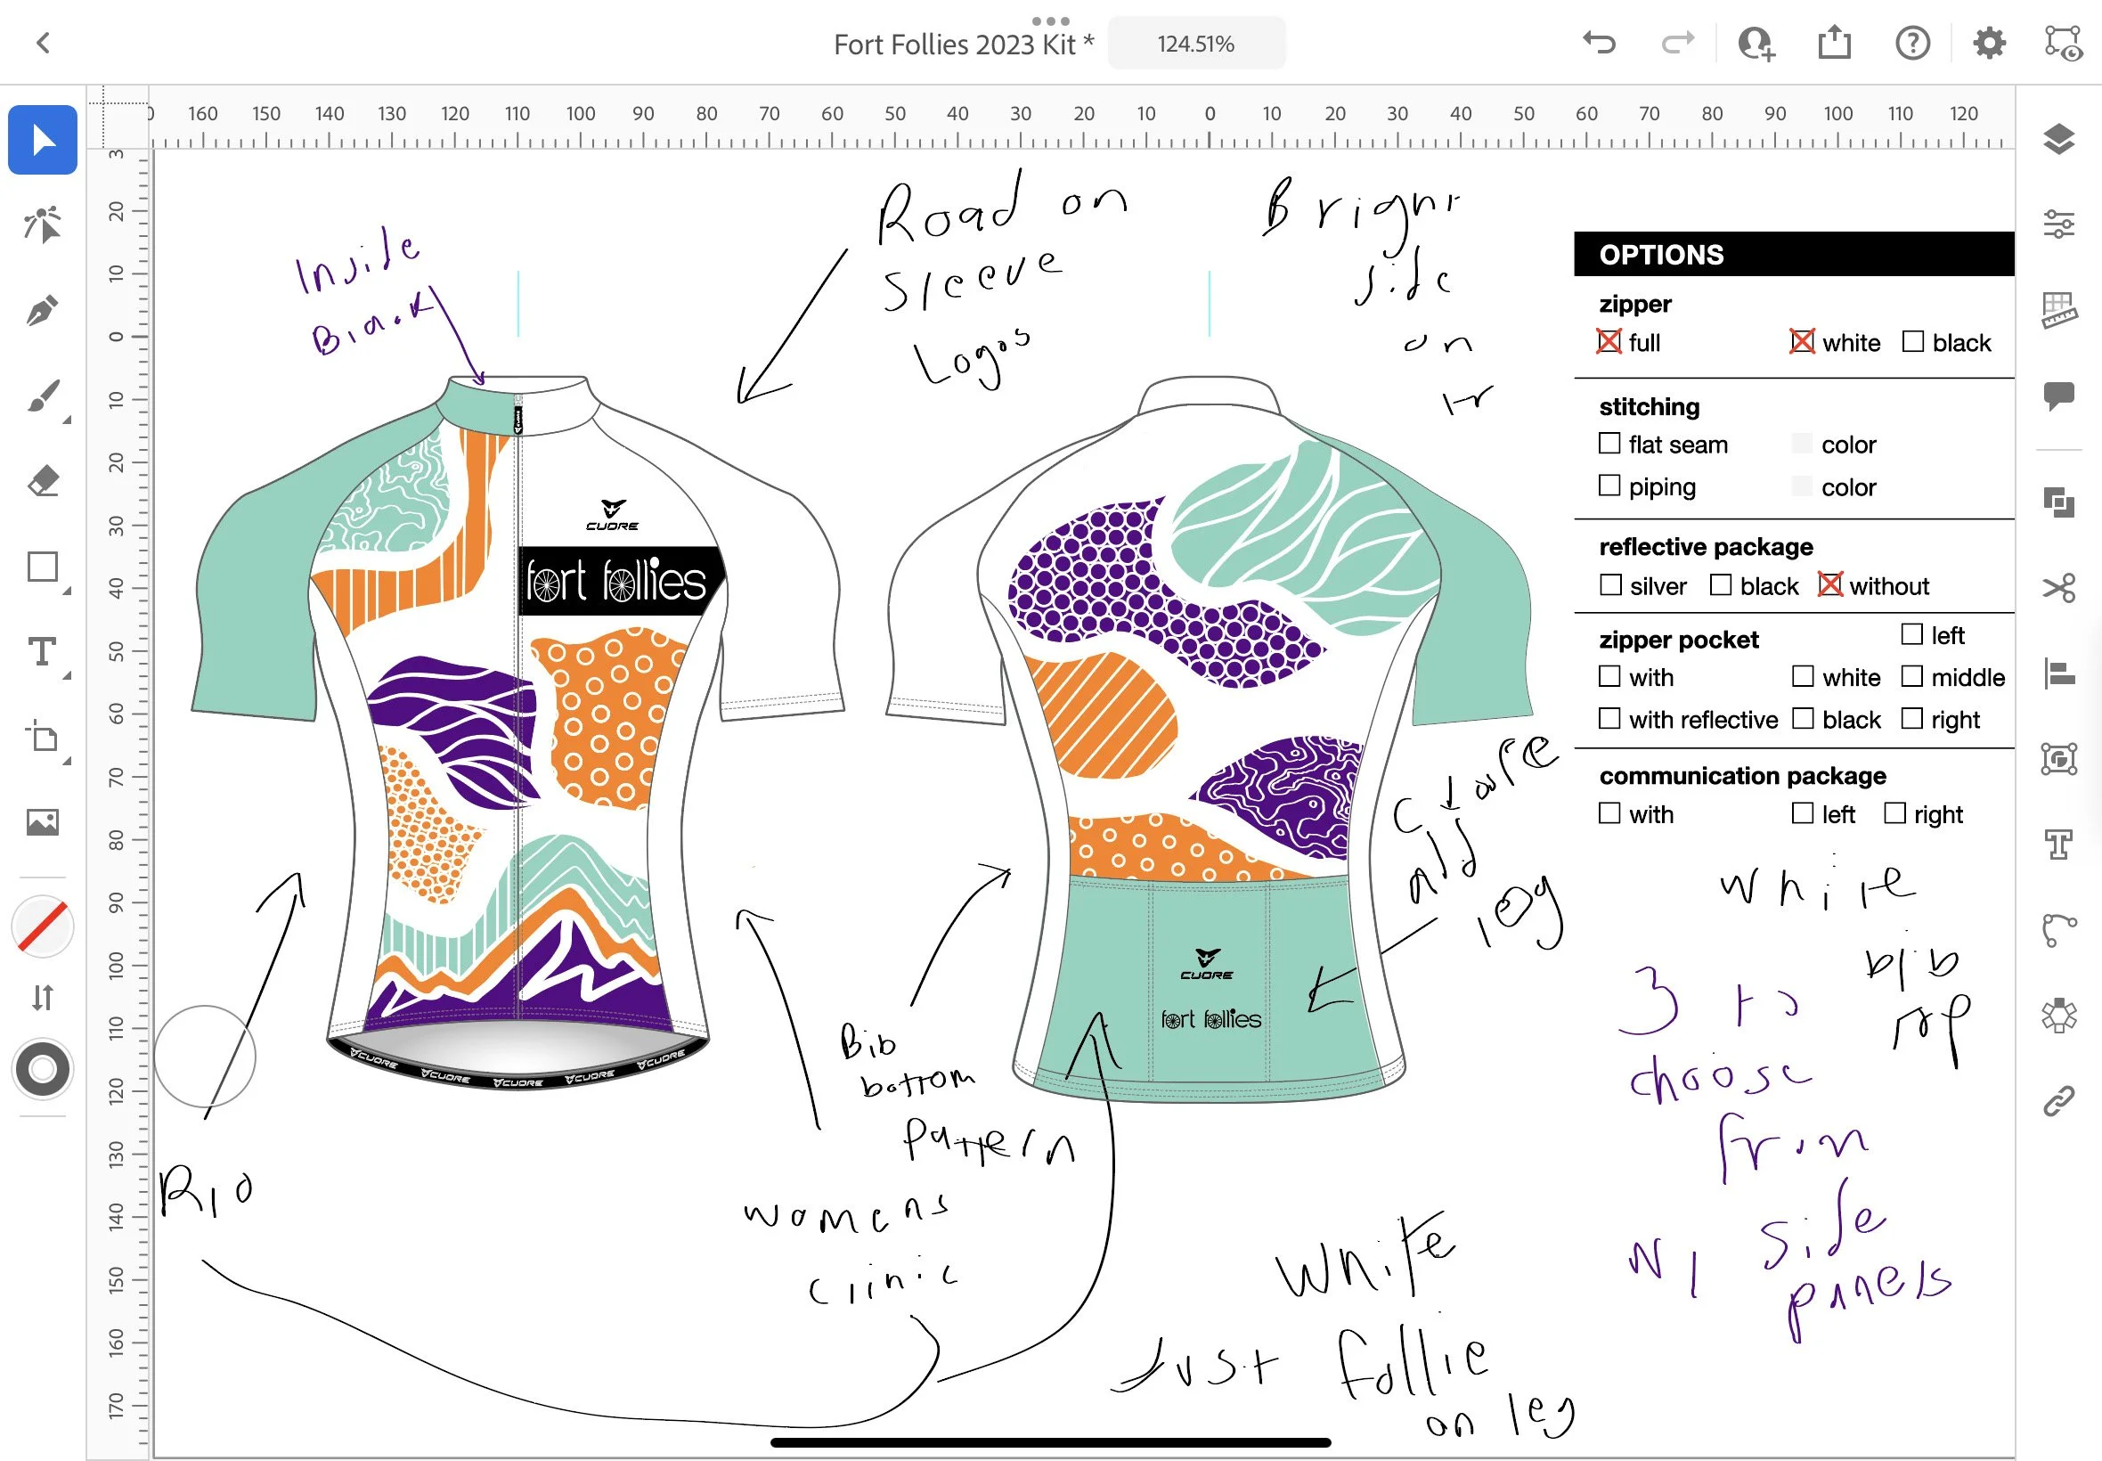2102x1461 pixels.
Task: Select the Selection arrow tool
Action: click(42, 139)
